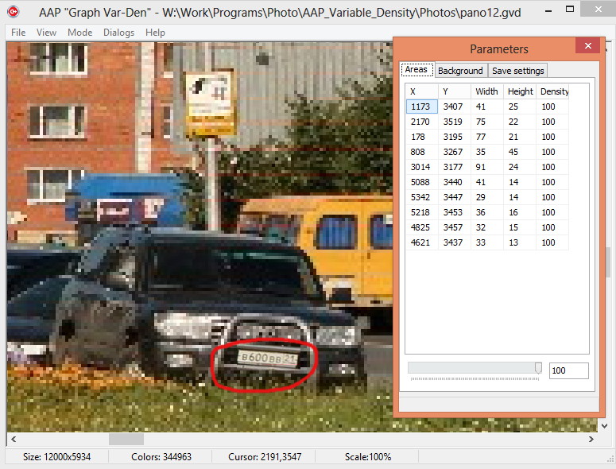Click the Colors 344963 status text
This screenshot has height=469, width=616.
tap(161, 457)
